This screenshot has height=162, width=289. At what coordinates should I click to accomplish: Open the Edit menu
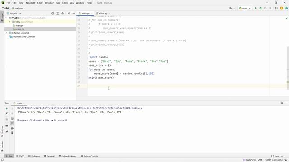(x=14, y=3)
